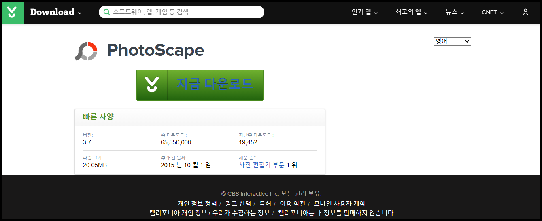Open the 영어 language select box

click(x=452, y=41)
